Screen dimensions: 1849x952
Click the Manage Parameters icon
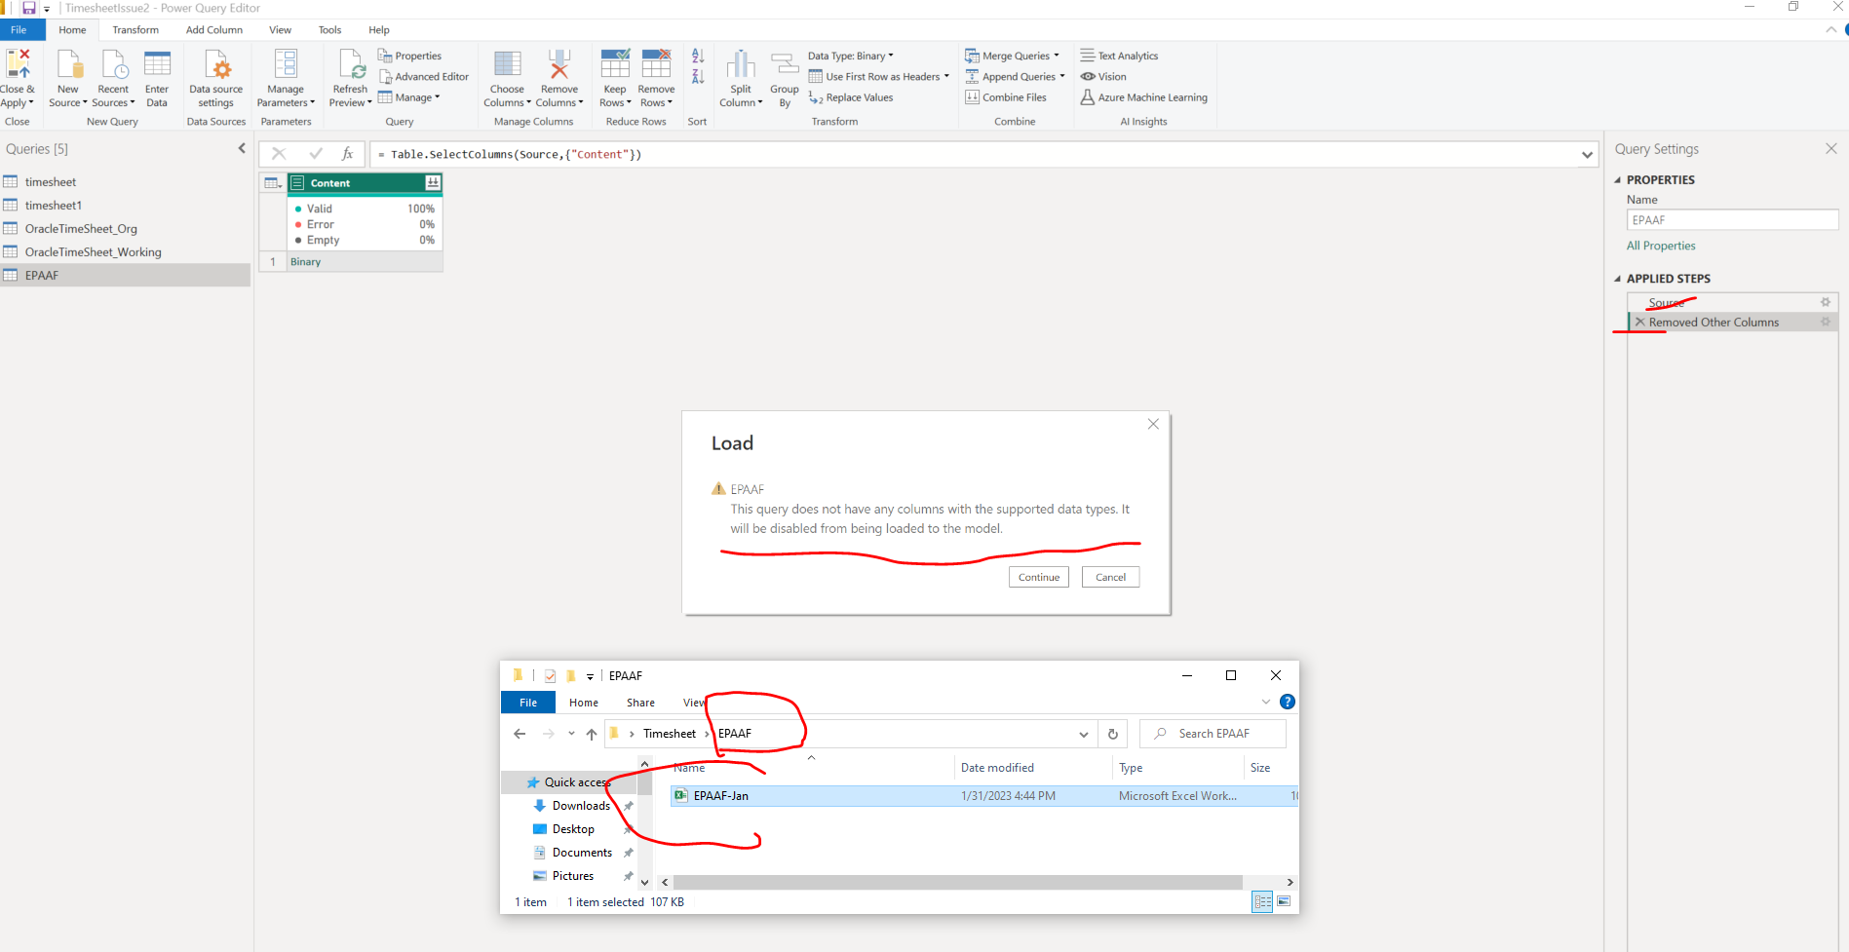click(x=286, y=64)
